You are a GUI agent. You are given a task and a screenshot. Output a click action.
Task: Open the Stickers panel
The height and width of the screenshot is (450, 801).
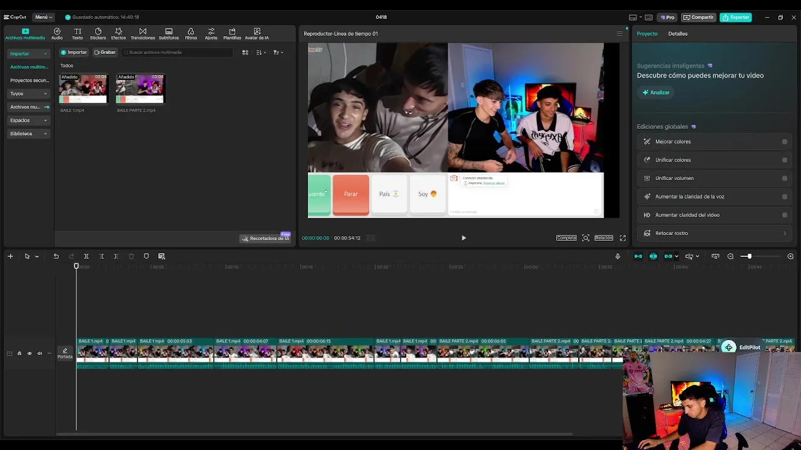[x=98, y=34]
